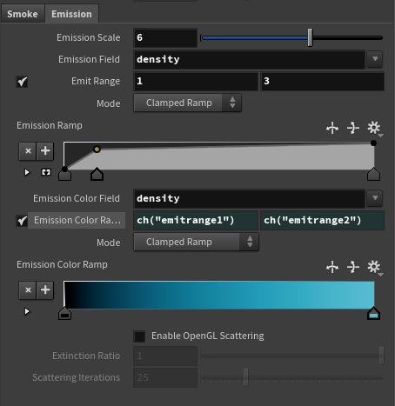Click the Emission Color Field density input
Image resolution: width=395 pixels, height=406 pixels.
tap(249, 198)
